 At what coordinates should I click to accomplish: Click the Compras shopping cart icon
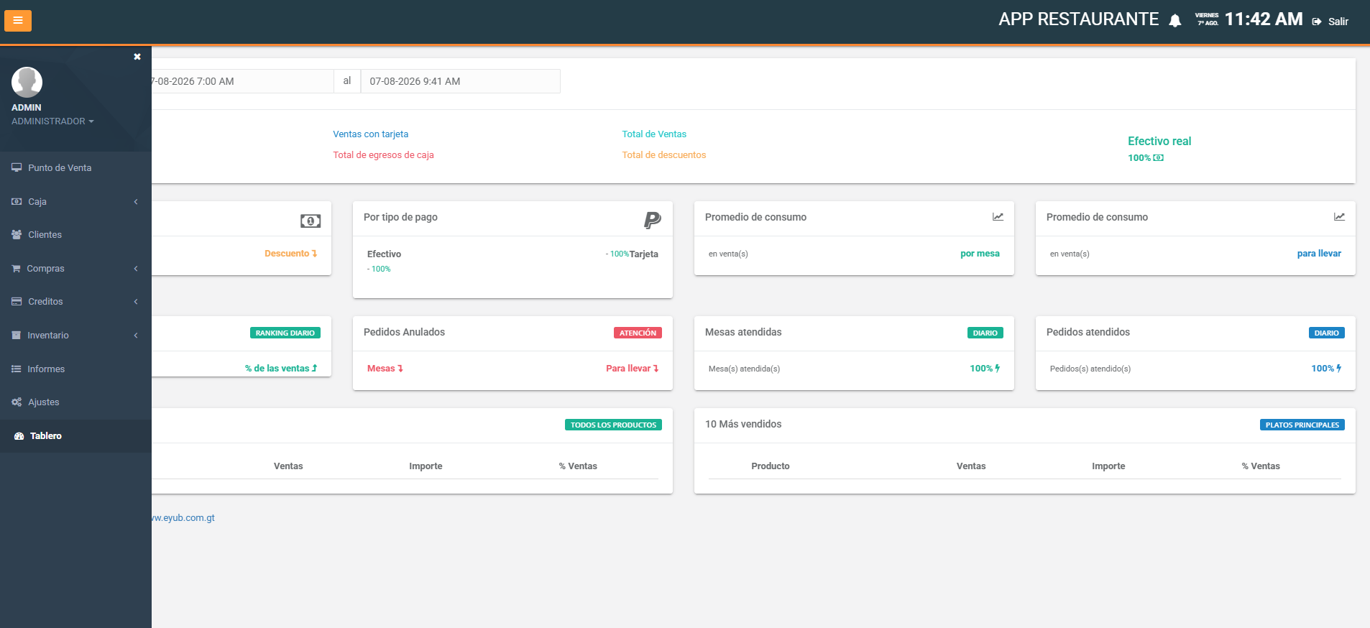click(16, 269)
